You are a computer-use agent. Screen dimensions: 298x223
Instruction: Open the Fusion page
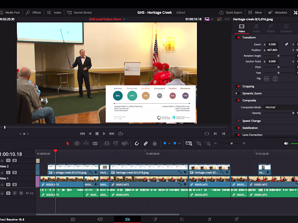coord(155,219)
